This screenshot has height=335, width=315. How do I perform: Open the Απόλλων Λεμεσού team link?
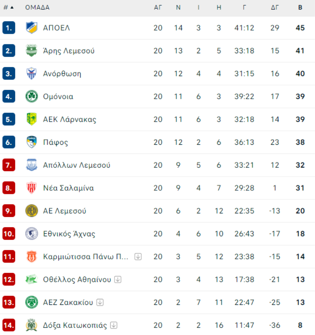[77, 165]
